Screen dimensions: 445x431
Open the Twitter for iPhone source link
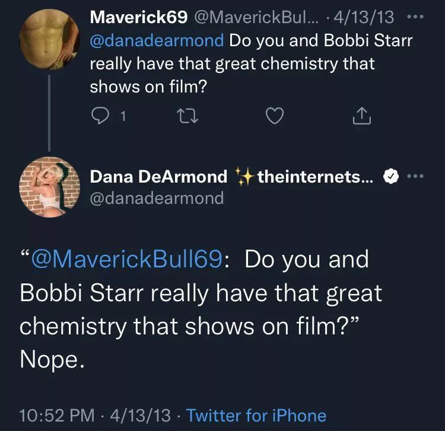point(256,415)
